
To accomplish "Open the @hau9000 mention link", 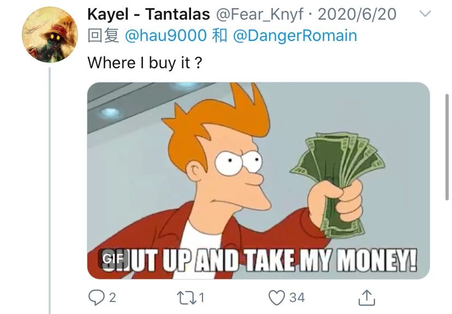I will [x=166, y=35].
